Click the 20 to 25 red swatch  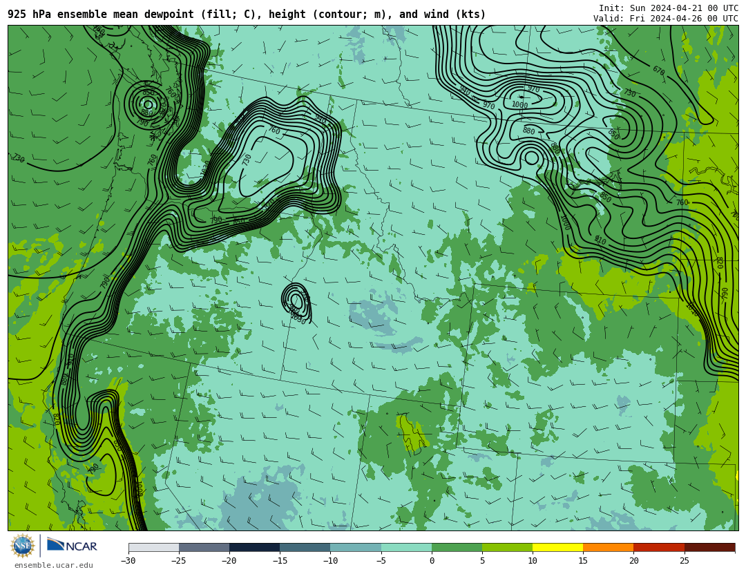659,548
